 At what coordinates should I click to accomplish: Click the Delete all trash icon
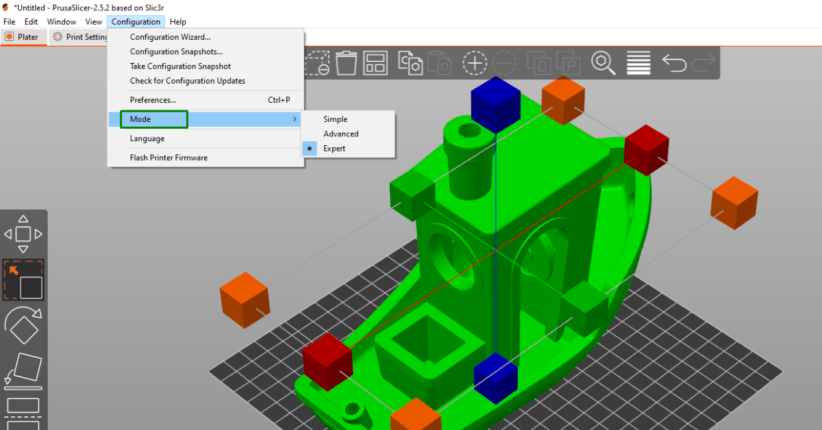347,63
